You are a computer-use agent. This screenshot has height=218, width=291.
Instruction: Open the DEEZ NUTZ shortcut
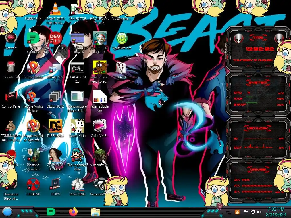click(55, 99)
